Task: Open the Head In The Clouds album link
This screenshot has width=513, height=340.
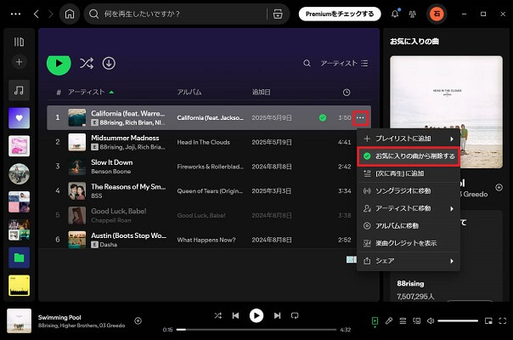Action: point(204,142)
